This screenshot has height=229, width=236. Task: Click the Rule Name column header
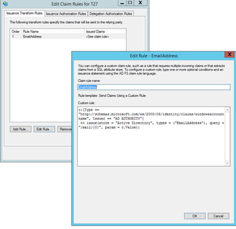(53, 32)
